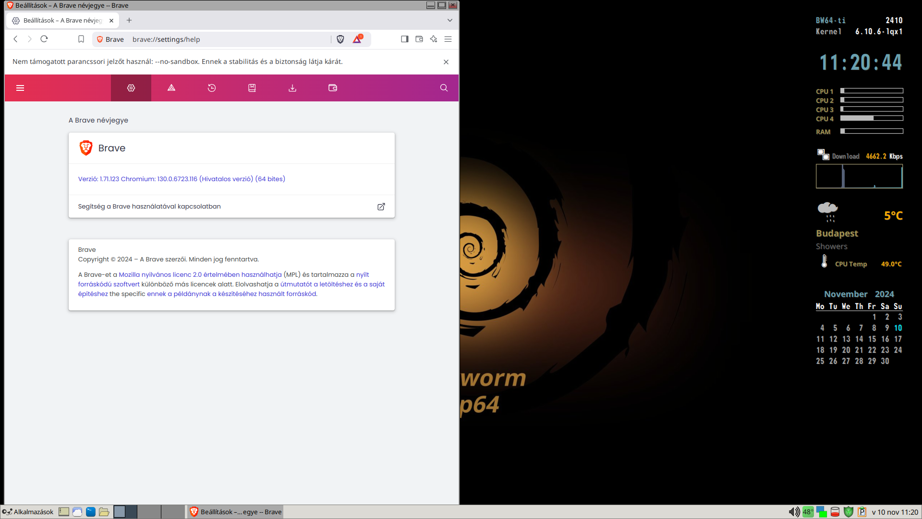Select the Beállítások – A Brave névjegye tab
The height and width of the screenshot is (519, 922).
(x=62, y=21)
